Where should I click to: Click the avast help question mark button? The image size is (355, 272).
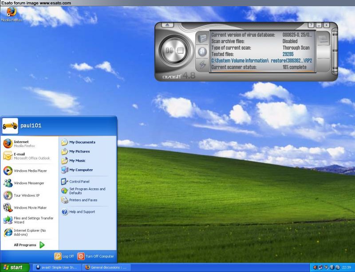312,25
